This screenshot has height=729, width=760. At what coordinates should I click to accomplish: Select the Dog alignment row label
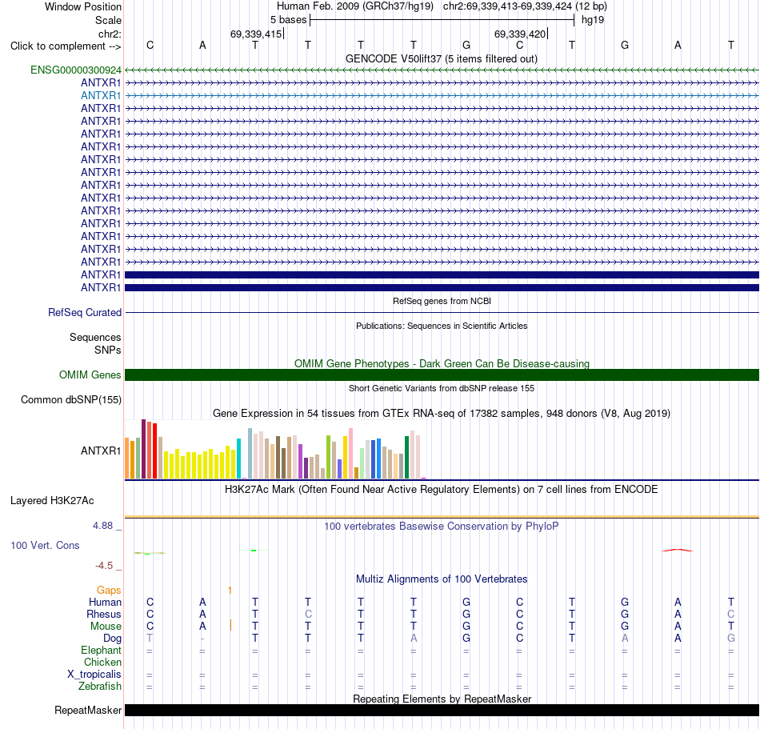(112, 639)
